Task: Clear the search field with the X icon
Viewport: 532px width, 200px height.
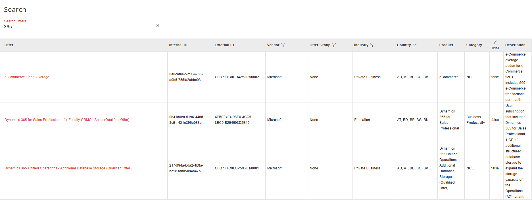Action: pyautogui.click(x=158, y=25)
